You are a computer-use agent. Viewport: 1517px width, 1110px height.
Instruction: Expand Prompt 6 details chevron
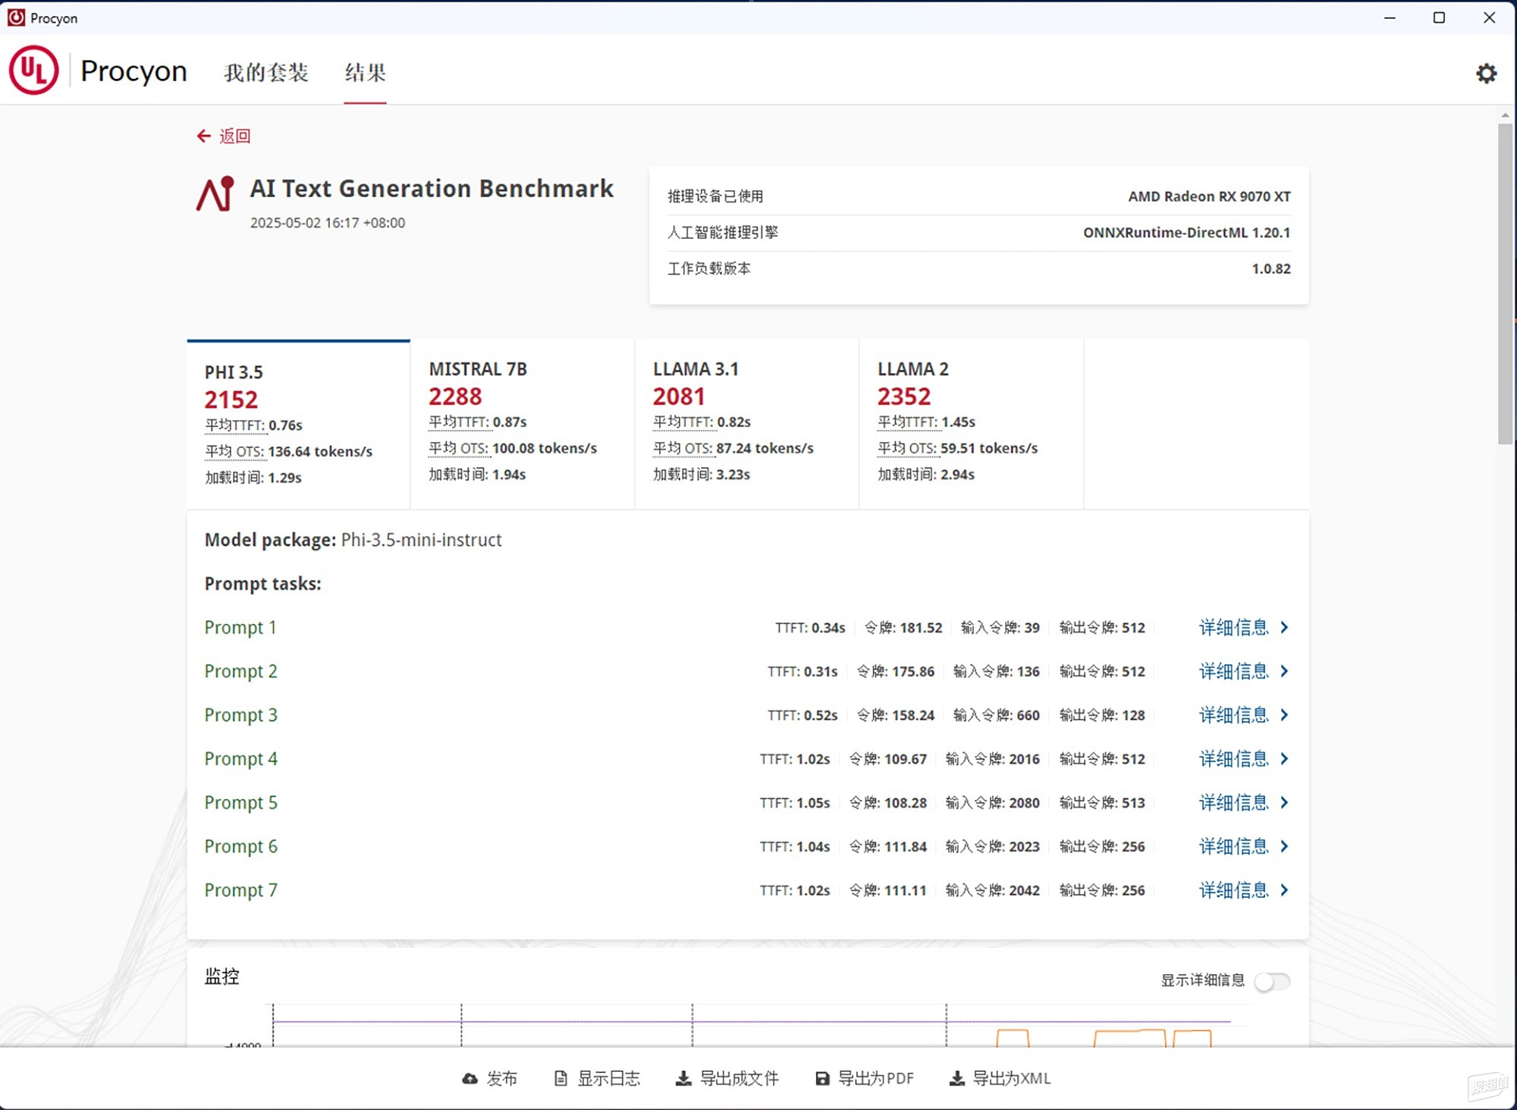(1284, 846)
